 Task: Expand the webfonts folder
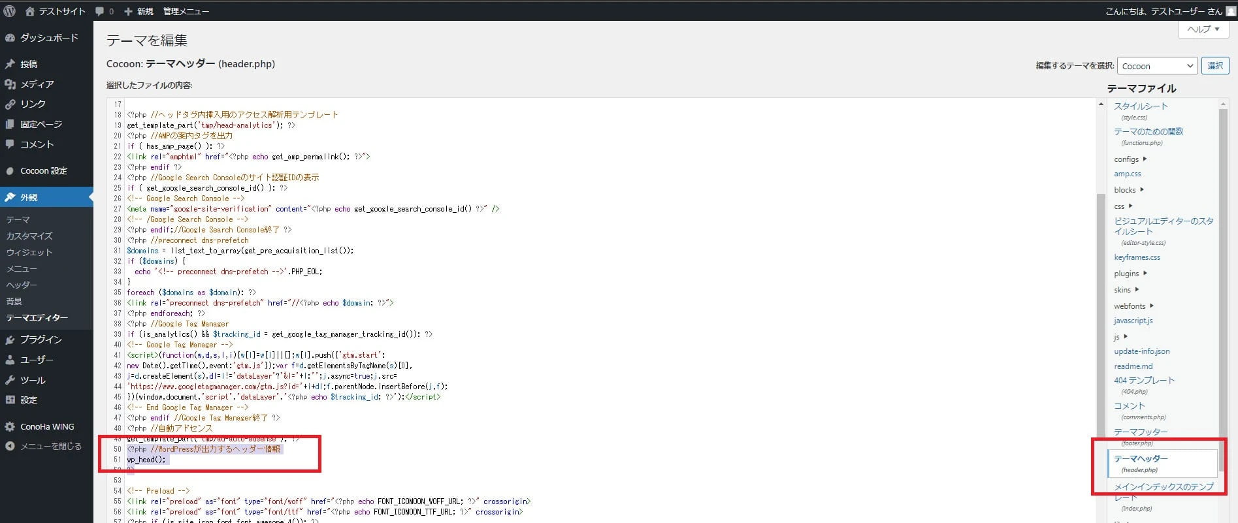1133,306
